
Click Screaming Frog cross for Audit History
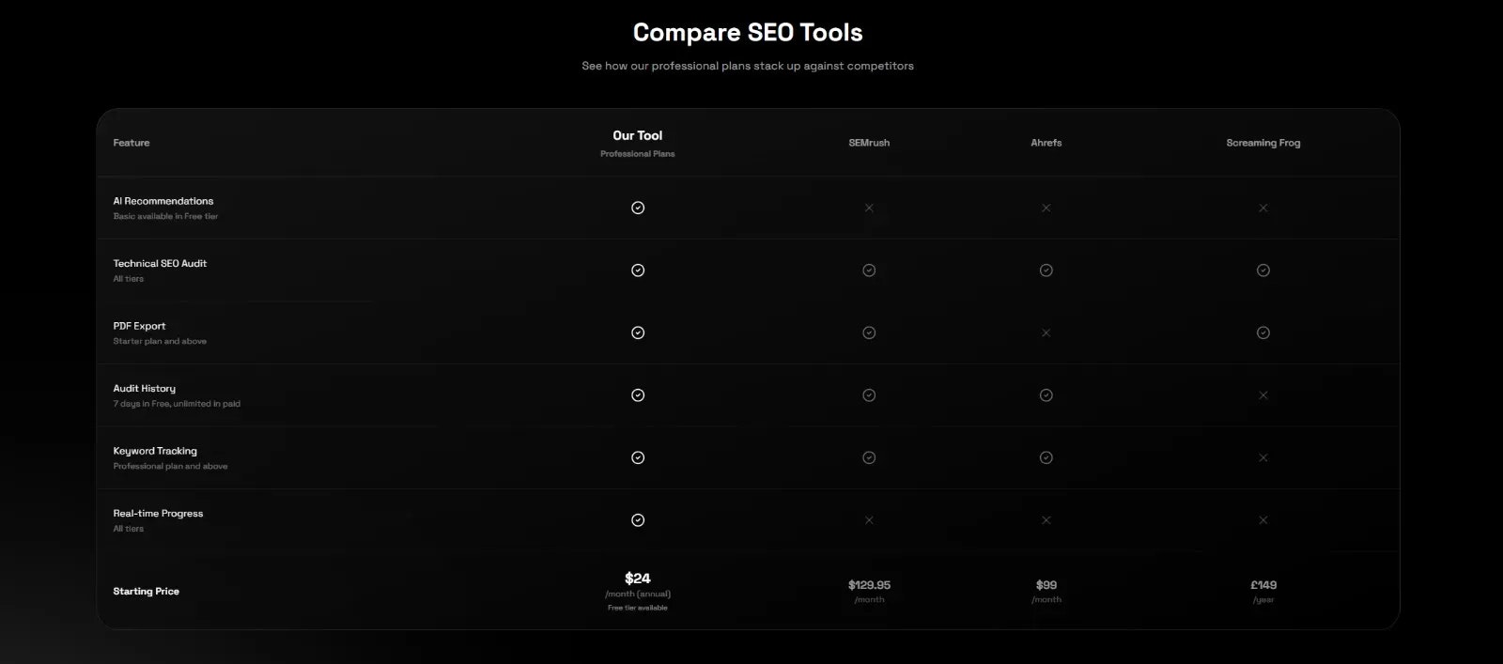coord(1263,395)
